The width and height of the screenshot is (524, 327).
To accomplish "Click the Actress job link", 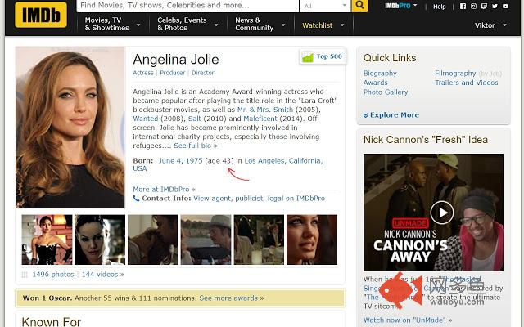I will click(x=143, y=73).
